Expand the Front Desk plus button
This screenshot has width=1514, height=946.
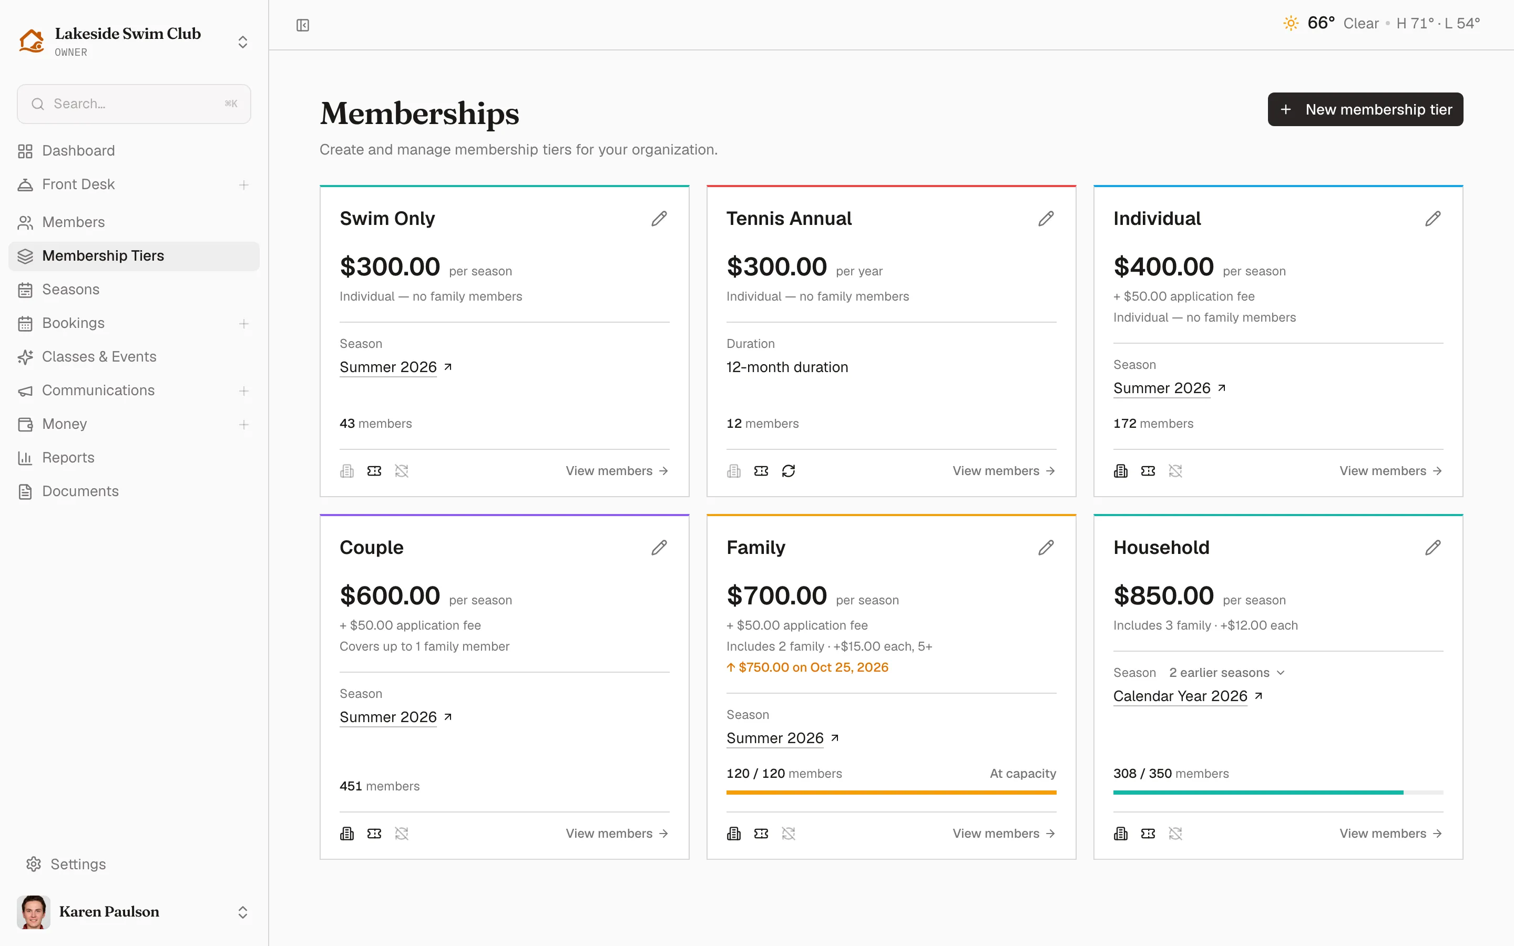pyautogui.click(x=244, y=184)
